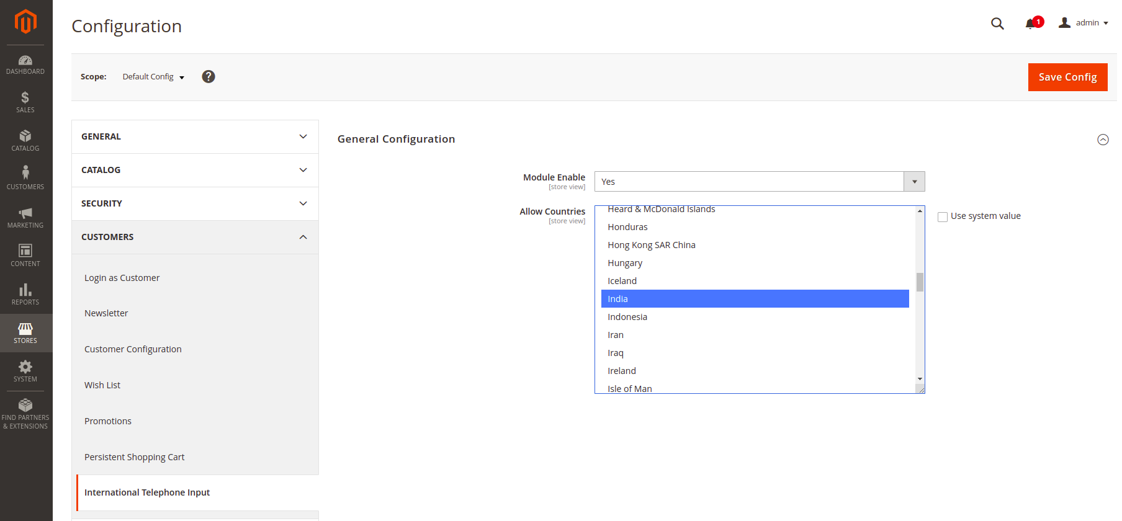1122x521 pixels.
Task: Select Hungary in the country list
Action: pyautogui.click(x=755, y=263)
